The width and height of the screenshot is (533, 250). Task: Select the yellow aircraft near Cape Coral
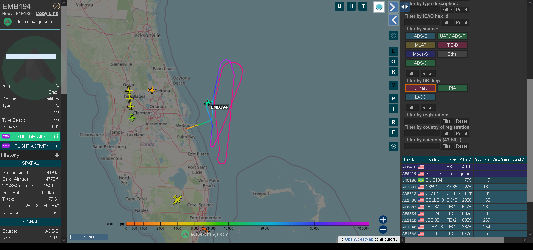point(177,199)
